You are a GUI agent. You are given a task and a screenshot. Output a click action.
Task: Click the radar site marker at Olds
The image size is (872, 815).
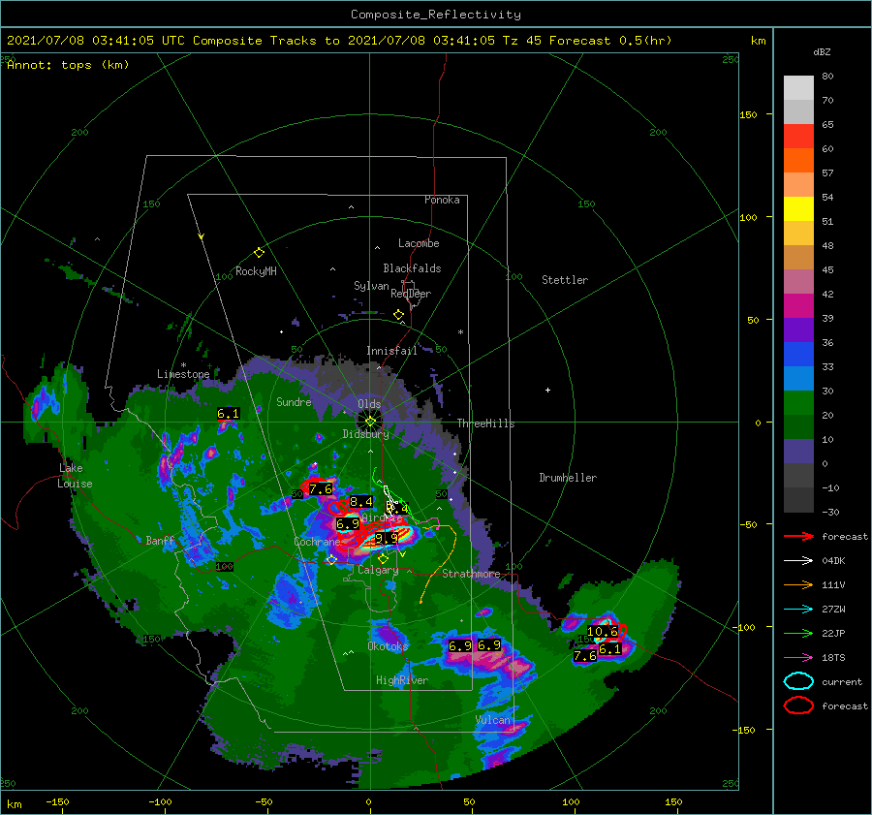[370, 422]
